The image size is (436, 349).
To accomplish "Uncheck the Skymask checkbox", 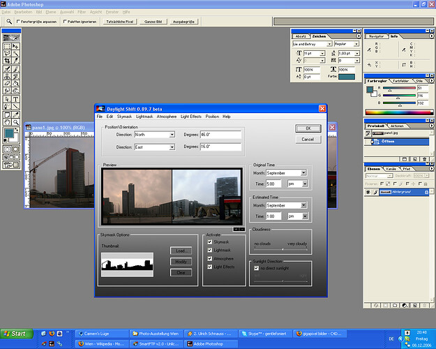I will coord(210,242).
